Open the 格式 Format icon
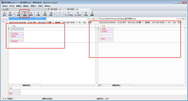 tap(51, 14)
